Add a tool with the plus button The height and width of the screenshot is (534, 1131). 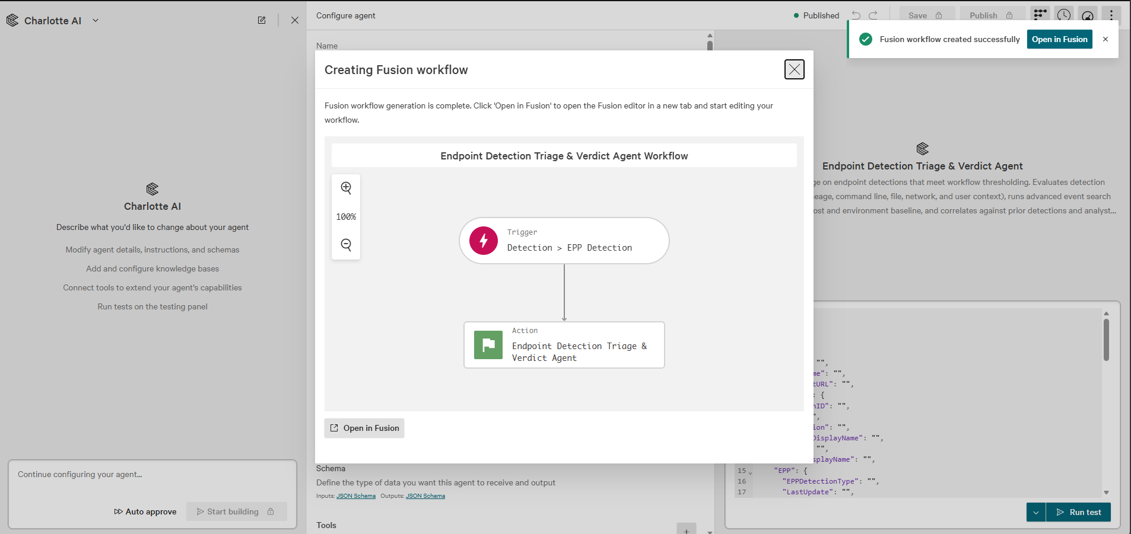pos(687,529)
